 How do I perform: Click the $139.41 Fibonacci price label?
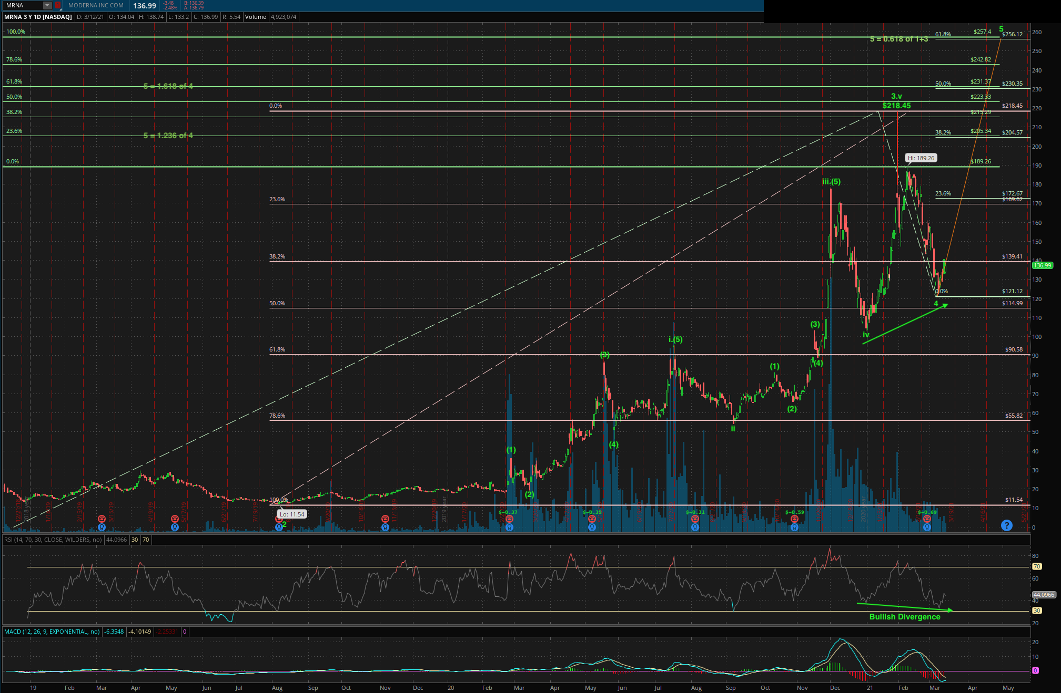tap(1012, 256)
